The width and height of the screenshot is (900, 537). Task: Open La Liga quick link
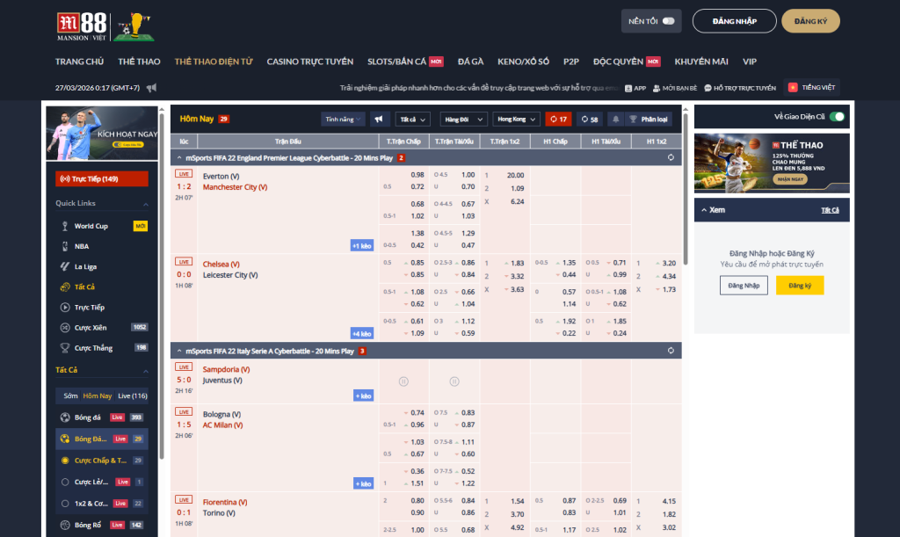pos(102,267)
